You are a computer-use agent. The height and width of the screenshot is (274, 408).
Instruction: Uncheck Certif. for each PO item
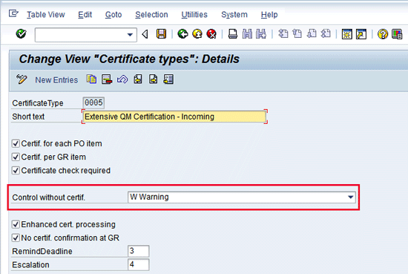pos(16,143)
